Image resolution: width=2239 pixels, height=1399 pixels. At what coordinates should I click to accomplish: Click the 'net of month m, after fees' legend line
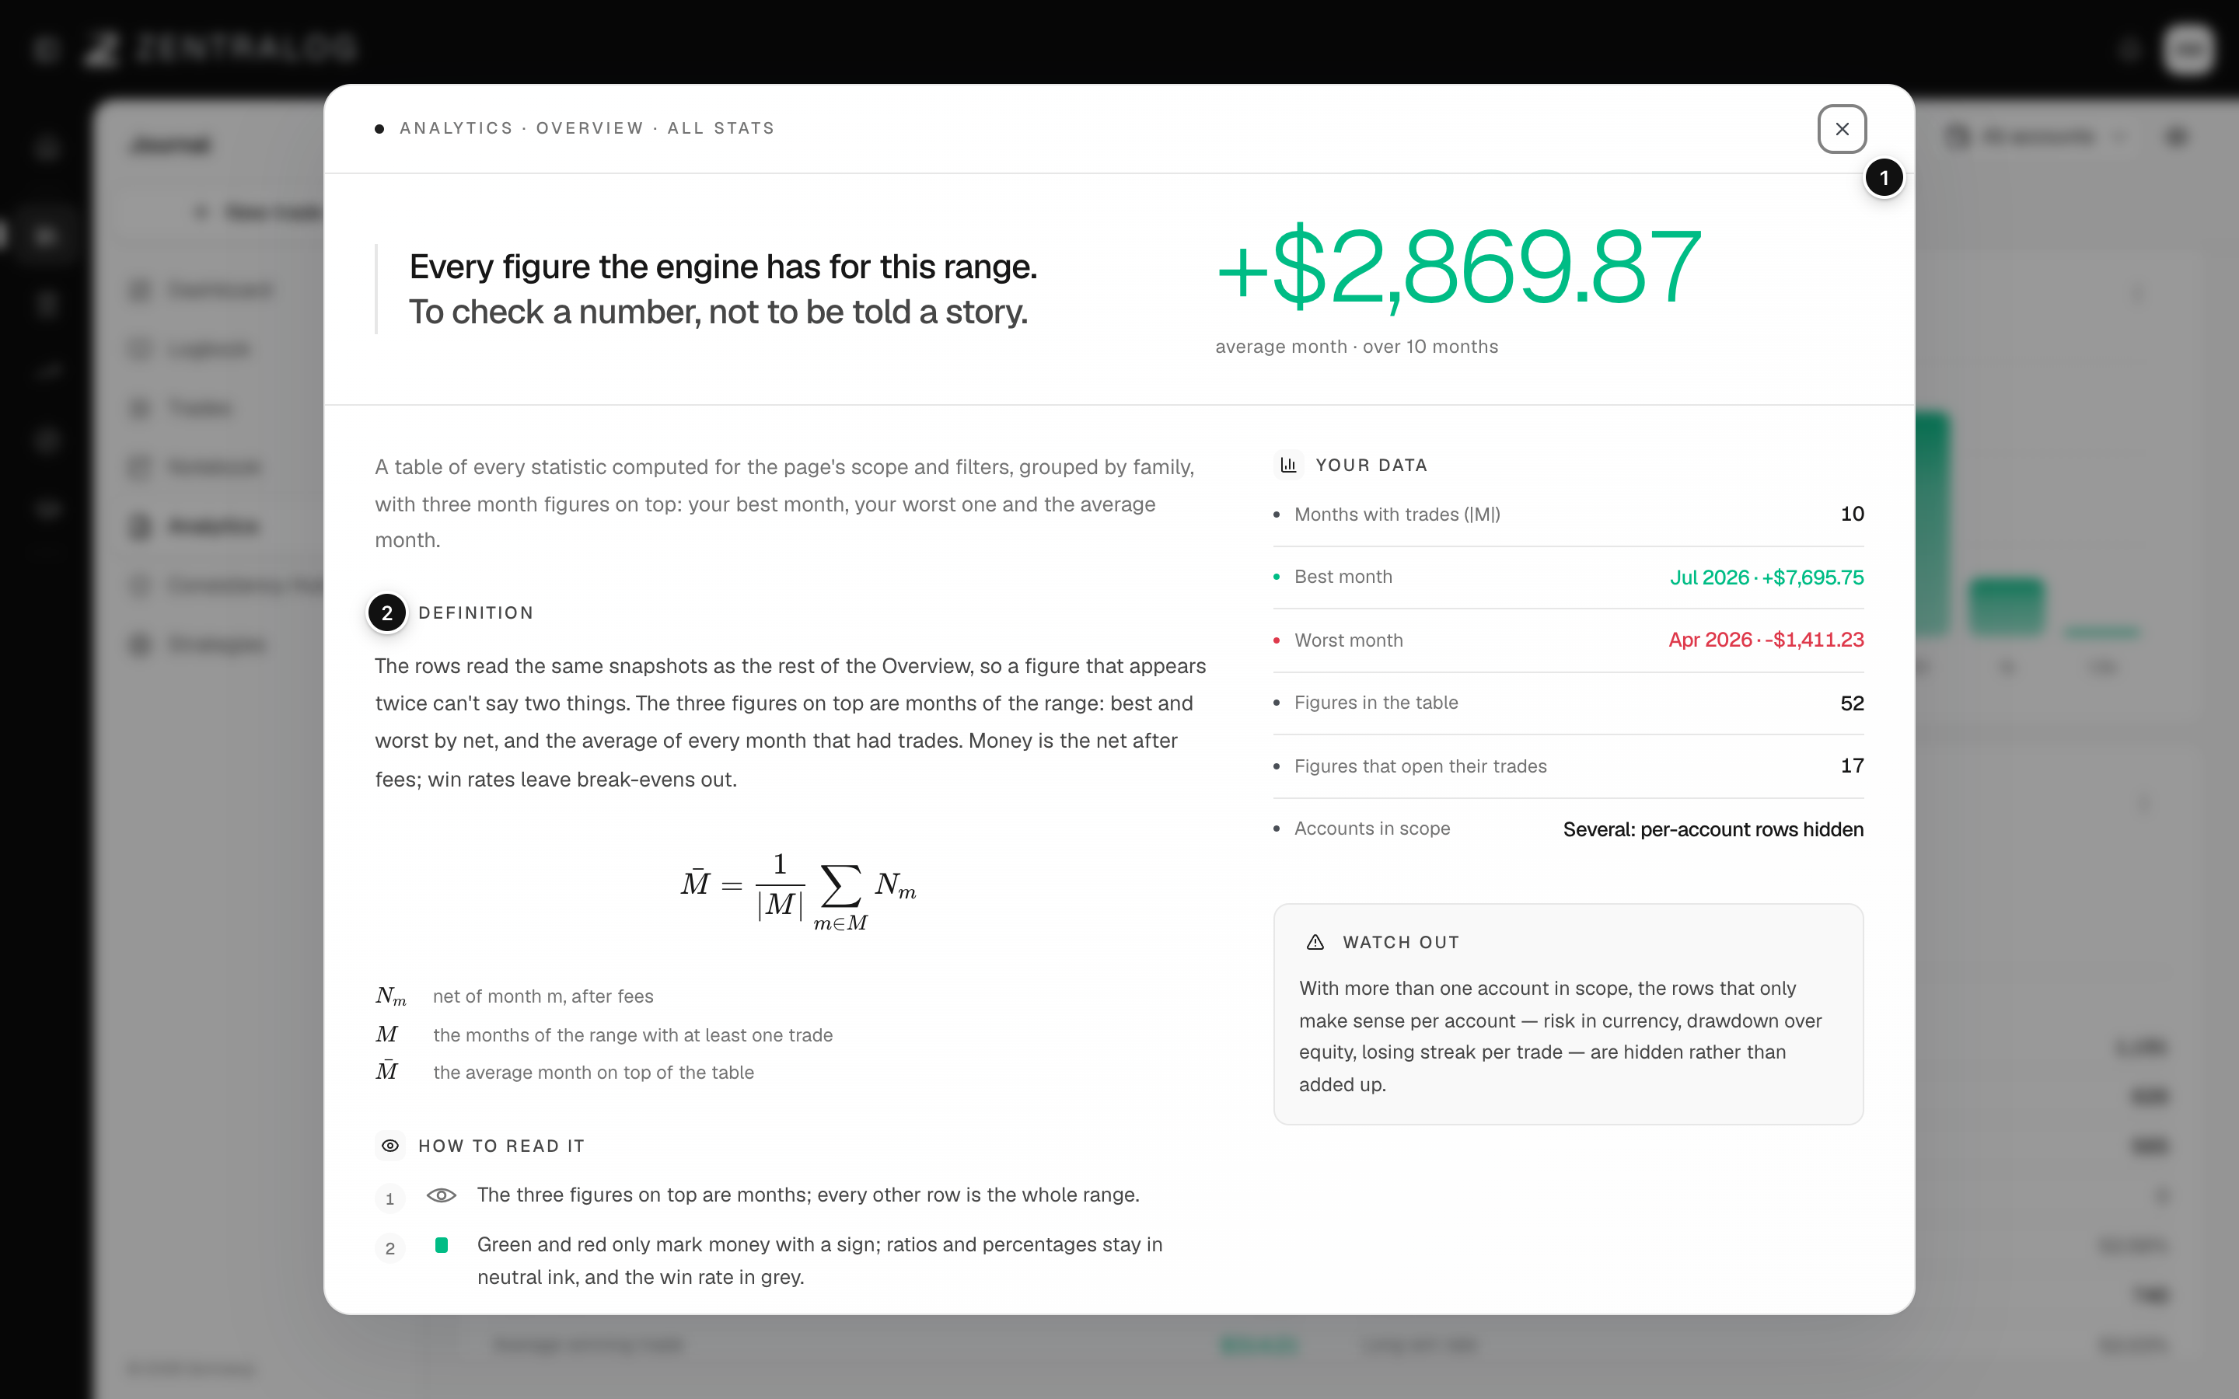tap(542, 996)
